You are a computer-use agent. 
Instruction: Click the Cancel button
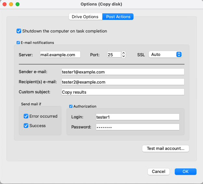(159, 172)
